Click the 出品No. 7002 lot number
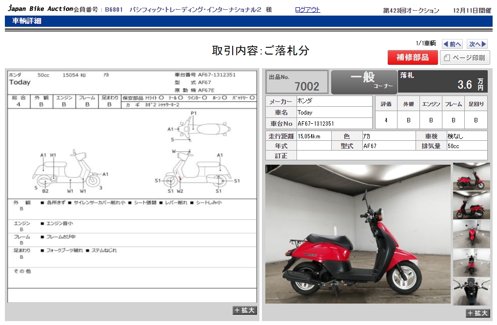The height and width of the screenshot is (325, 497). tap(297, 82)
